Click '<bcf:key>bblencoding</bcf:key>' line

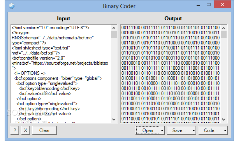pos(49,88)
